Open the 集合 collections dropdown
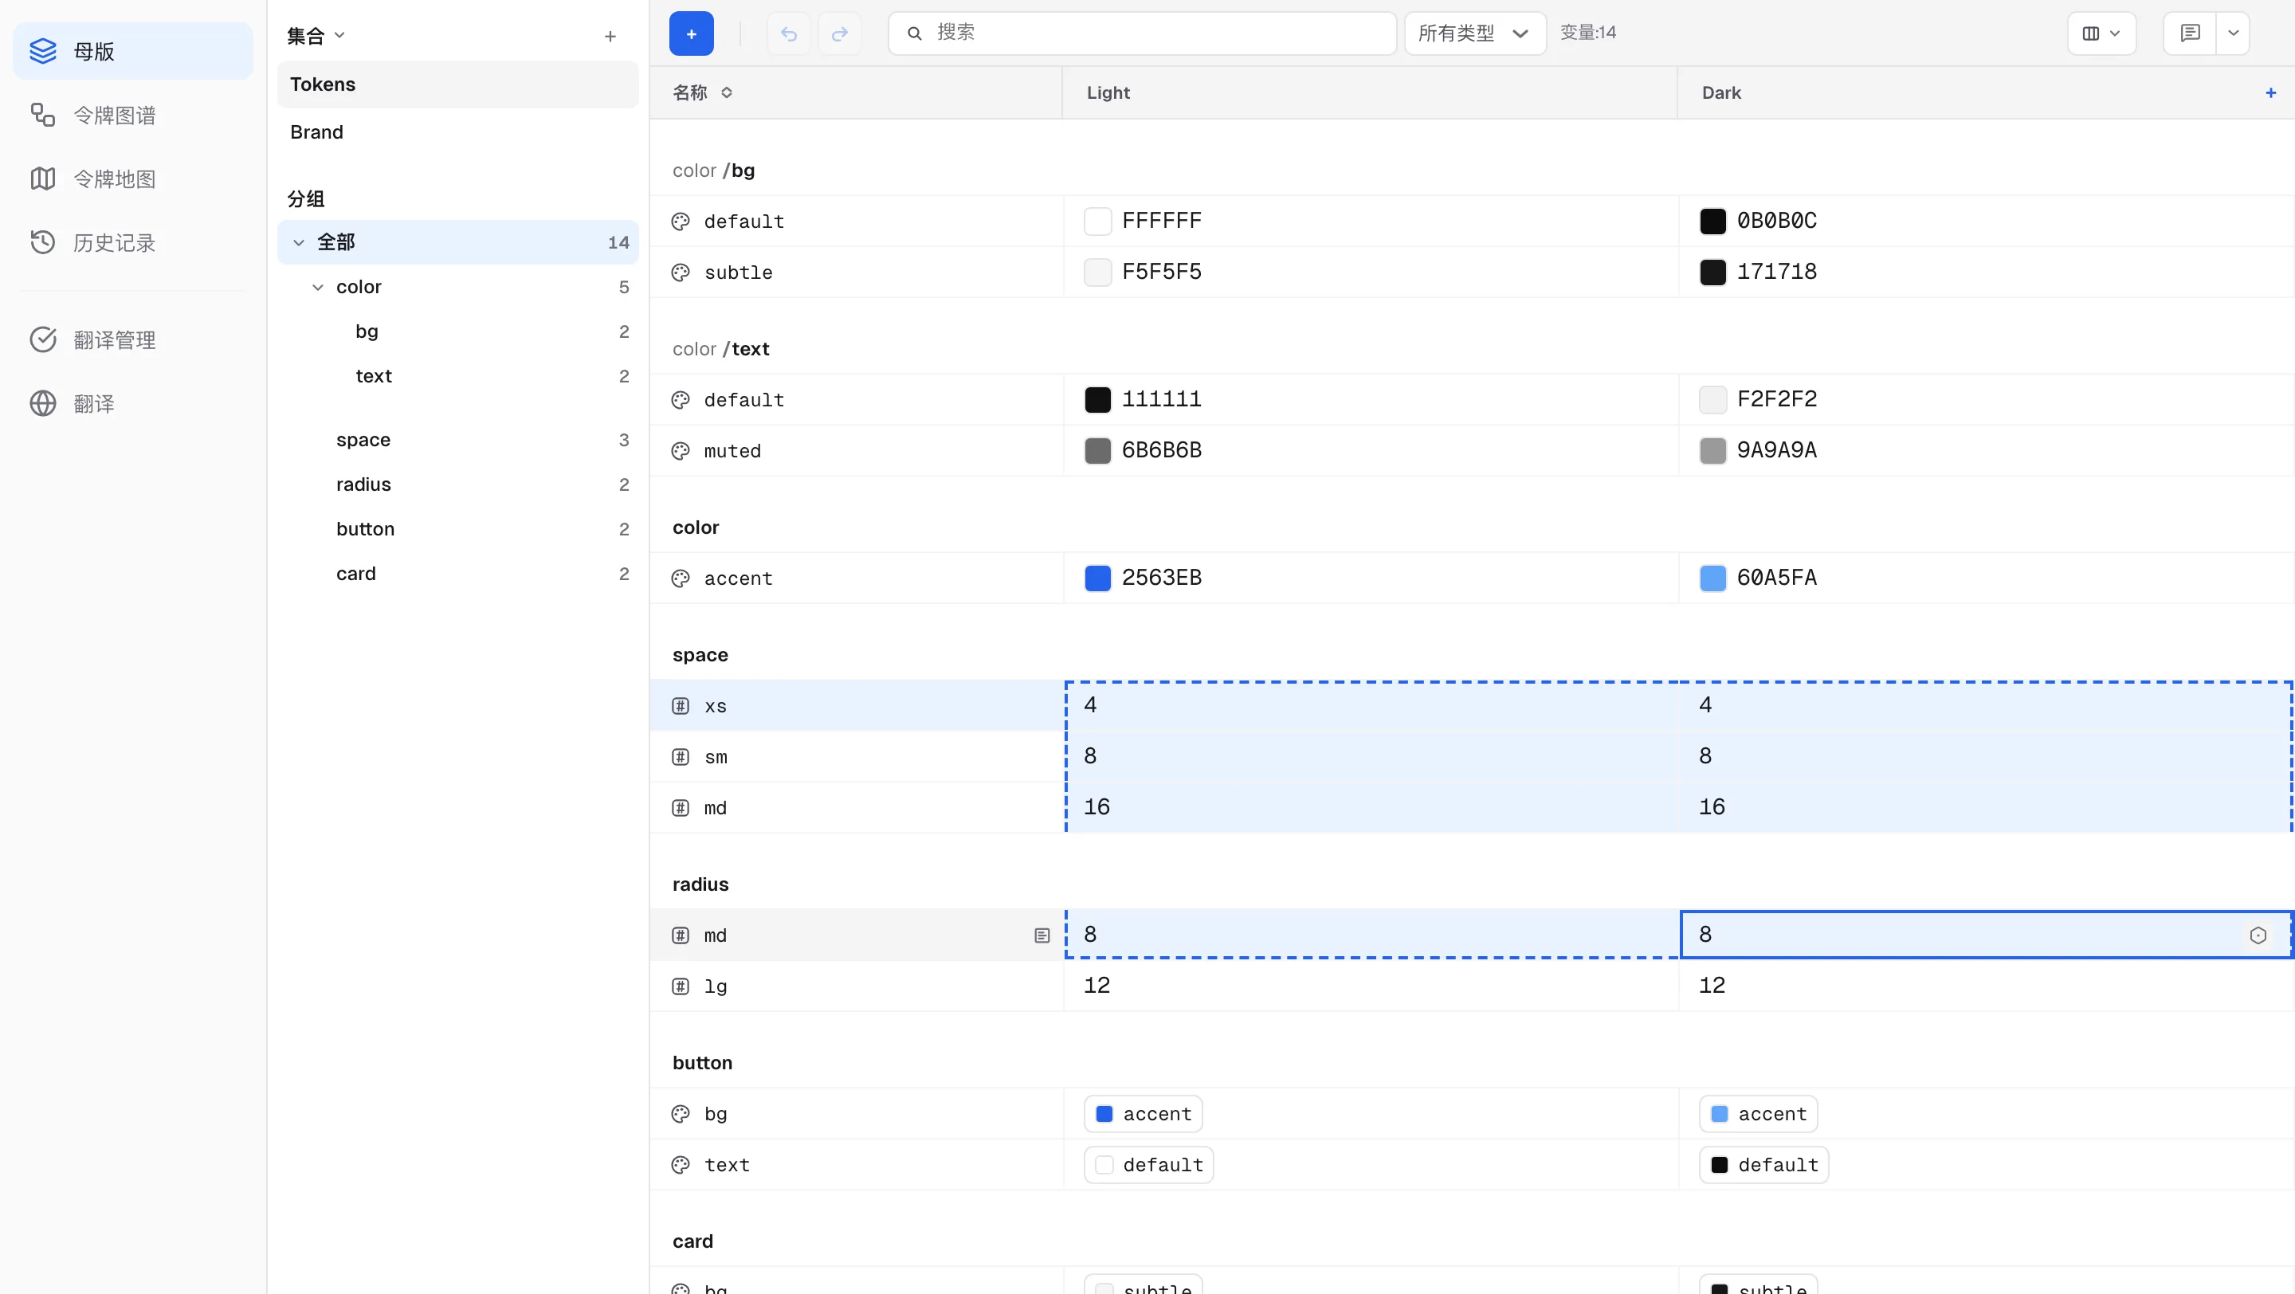The width and height of the screenshot is (2295, 1294). coord(316,36)
